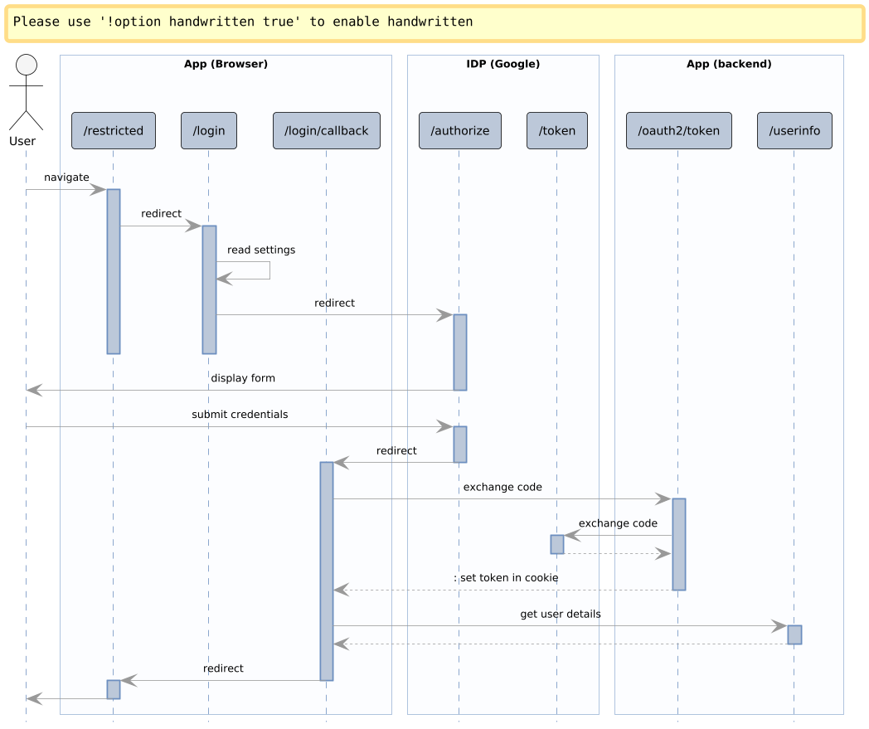Select the /userinfo participant box

tap(794, 131)
